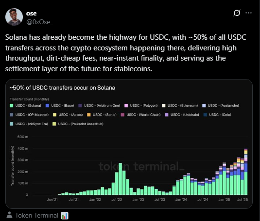The height and width of the screenshot is (221, 260).
Task: Click the teal USDC - (zkSync Era) legend swatch
Action: click(12, 124)
